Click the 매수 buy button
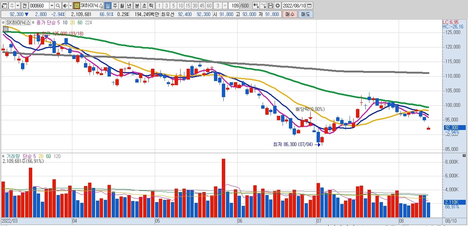 point(290,14)
